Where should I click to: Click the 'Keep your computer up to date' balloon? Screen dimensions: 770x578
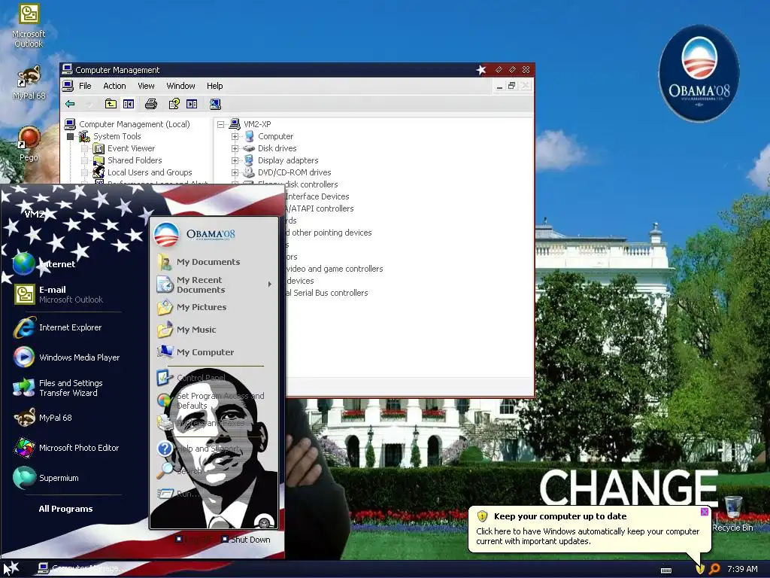pyautogui.click(x=590, y=529)
